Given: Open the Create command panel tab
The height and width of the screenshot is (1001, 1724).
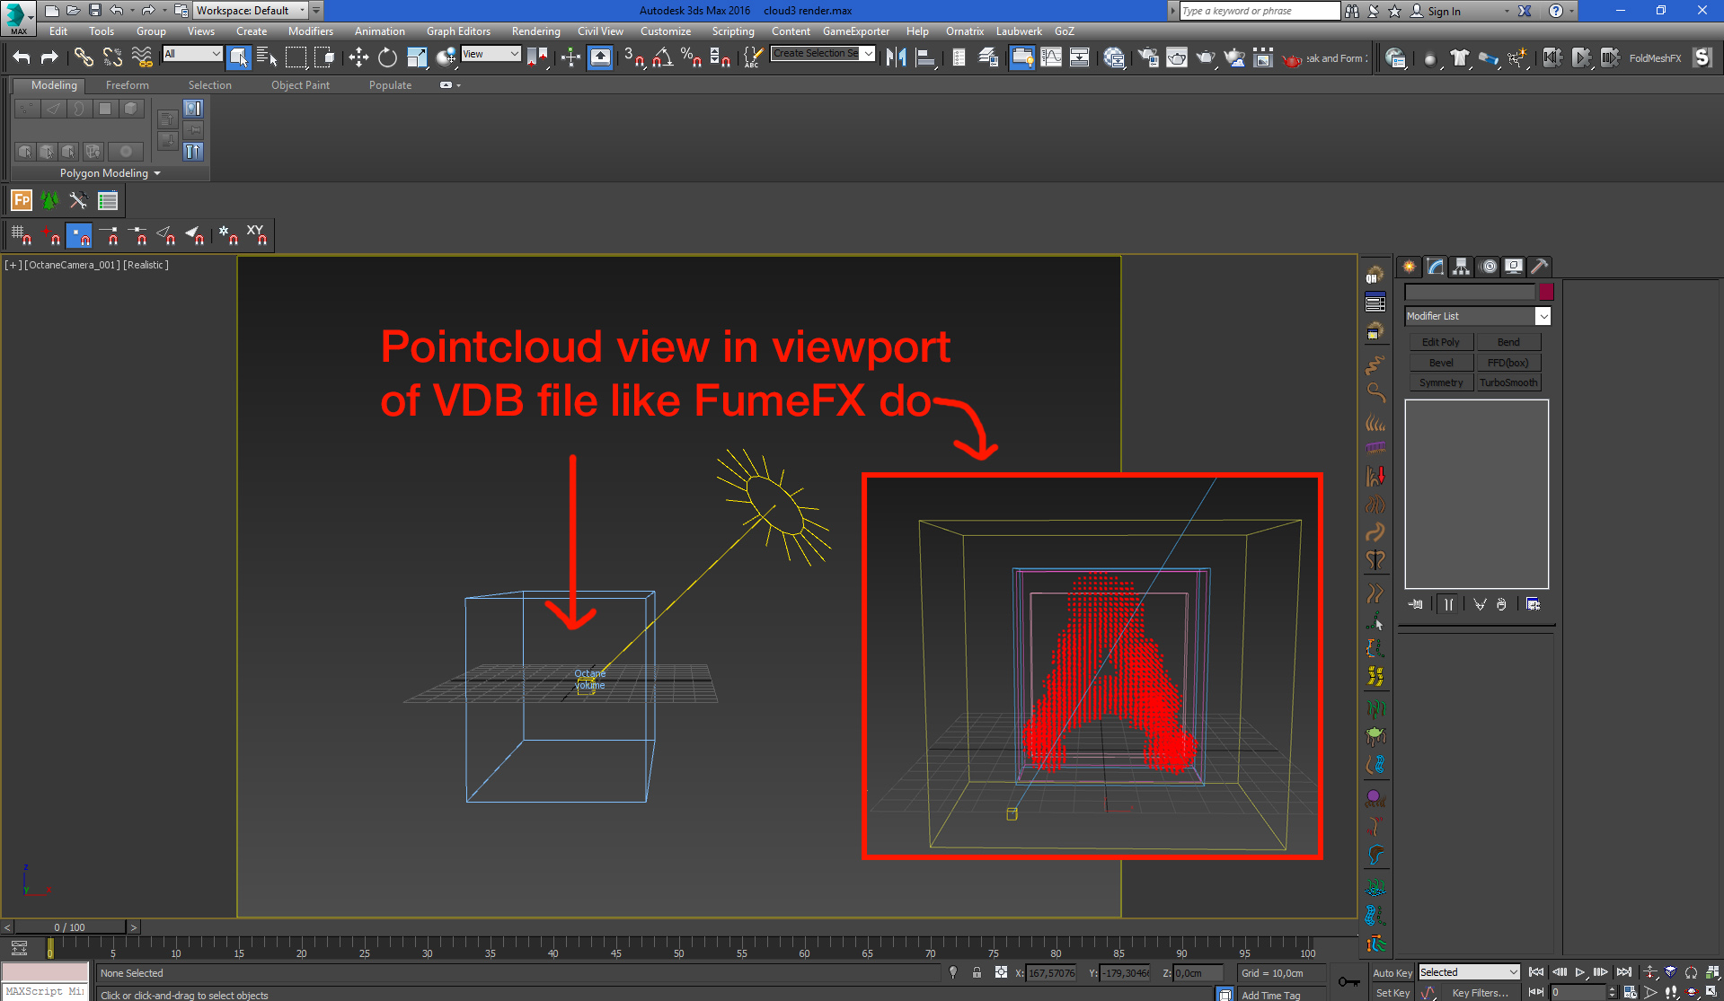Looking at the screenshot, I should [1409, 267].
